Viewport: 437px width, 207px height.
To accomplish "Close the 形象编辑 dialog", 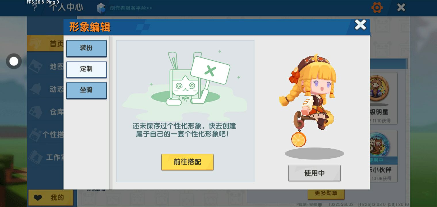I will tap(360, 25).
